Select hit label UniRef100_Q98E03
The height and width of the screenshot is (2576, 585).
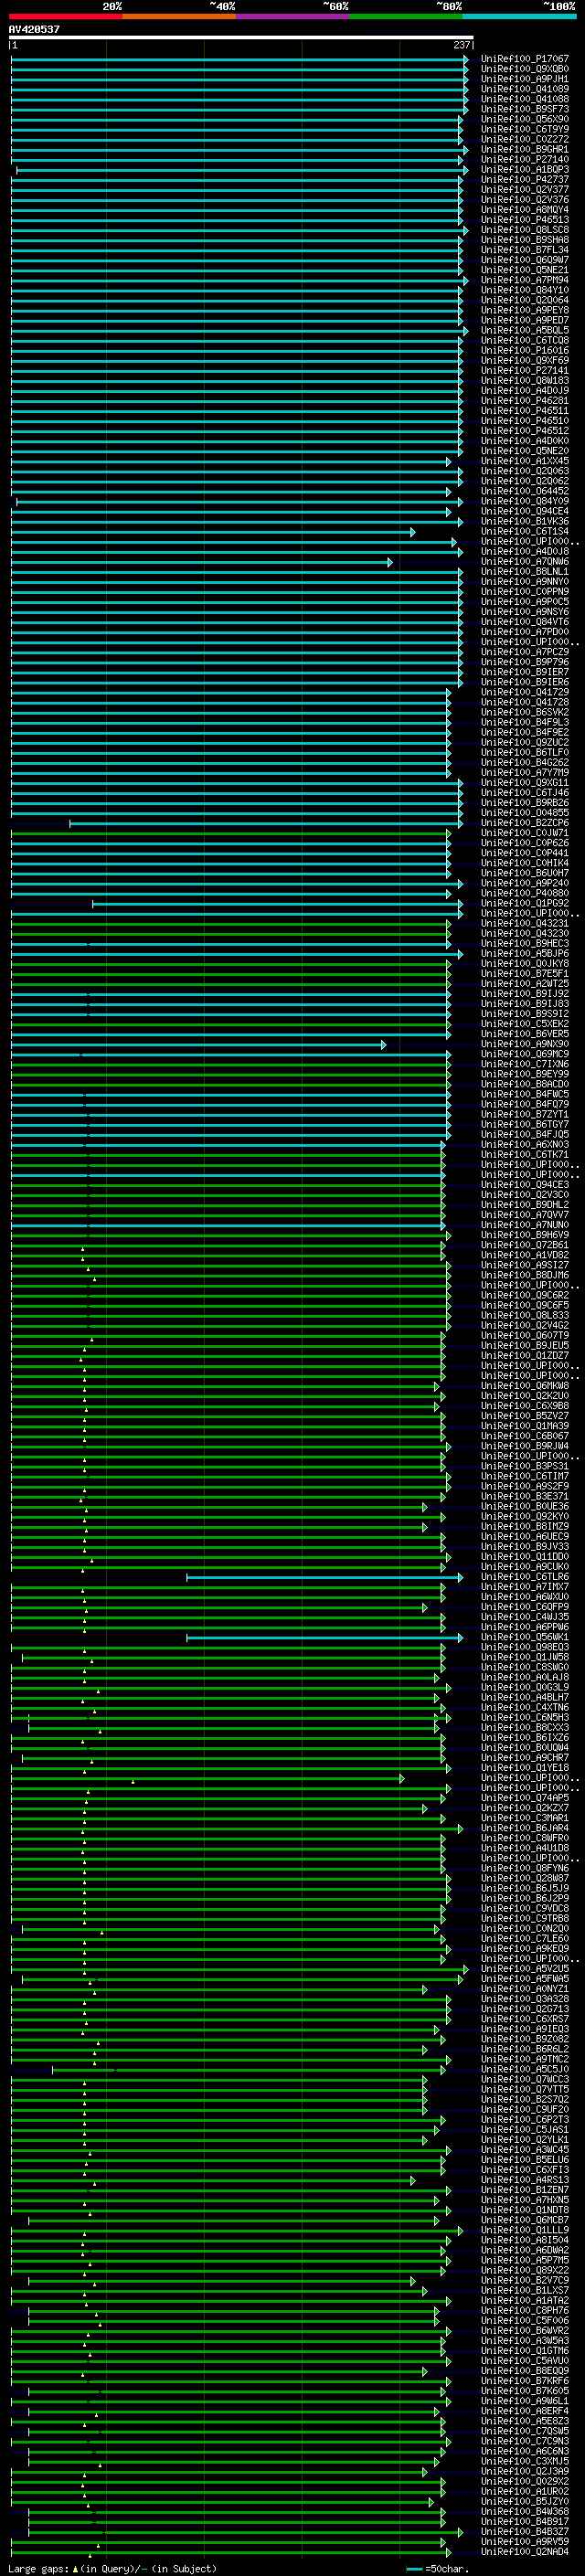[524, 1648]
